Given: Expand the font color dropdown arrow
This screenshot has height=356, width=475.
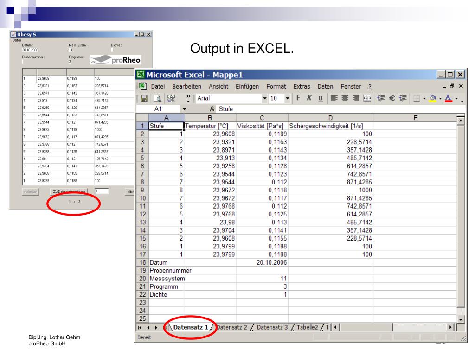Looking at the screenshot, I should (x=456, y=98).
